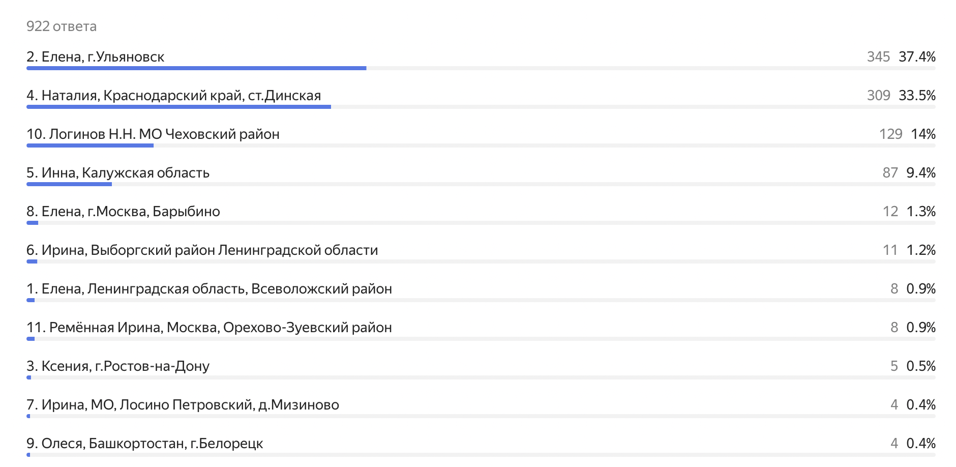Select '10. Логинов Н.Н. МО Чеховский район'

tap(153, 134)
